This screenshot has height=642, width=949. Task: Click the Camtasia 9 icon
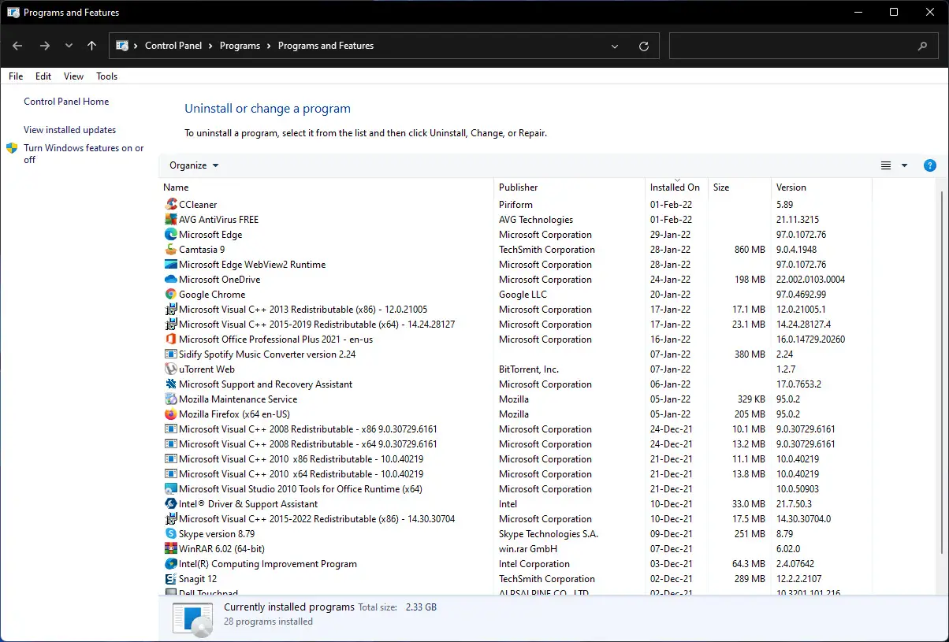(171, 250)
